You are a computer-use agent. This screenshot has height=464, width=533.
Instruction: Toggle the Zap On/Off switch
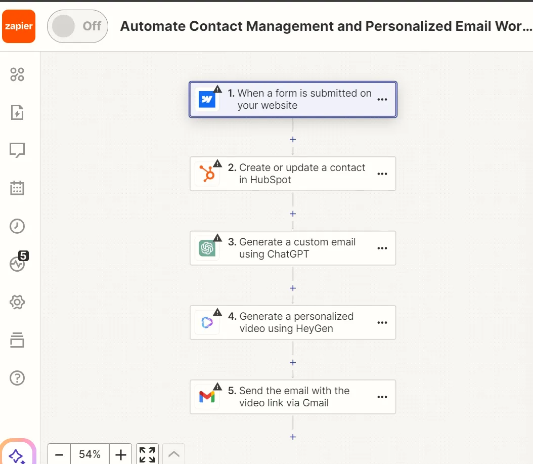(x=77, y=26)
